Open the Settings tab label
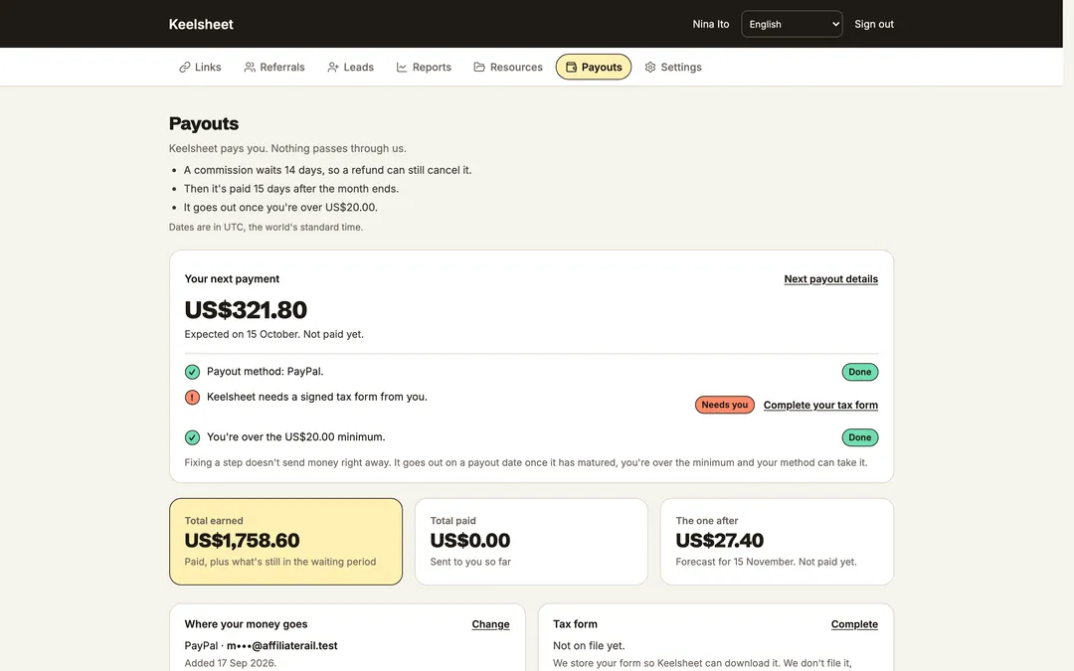 click(x=681, y=68)
